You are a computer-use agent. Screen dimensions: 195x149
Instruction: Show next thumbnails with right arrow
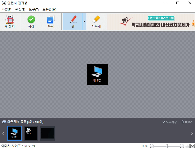coord(192,133)
